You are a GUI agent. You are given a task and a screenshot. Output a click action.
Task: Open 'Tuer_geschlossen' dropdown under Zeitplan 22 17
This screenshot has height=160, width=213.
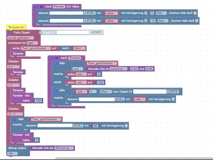pyautogui.click(x=46, y=119)
